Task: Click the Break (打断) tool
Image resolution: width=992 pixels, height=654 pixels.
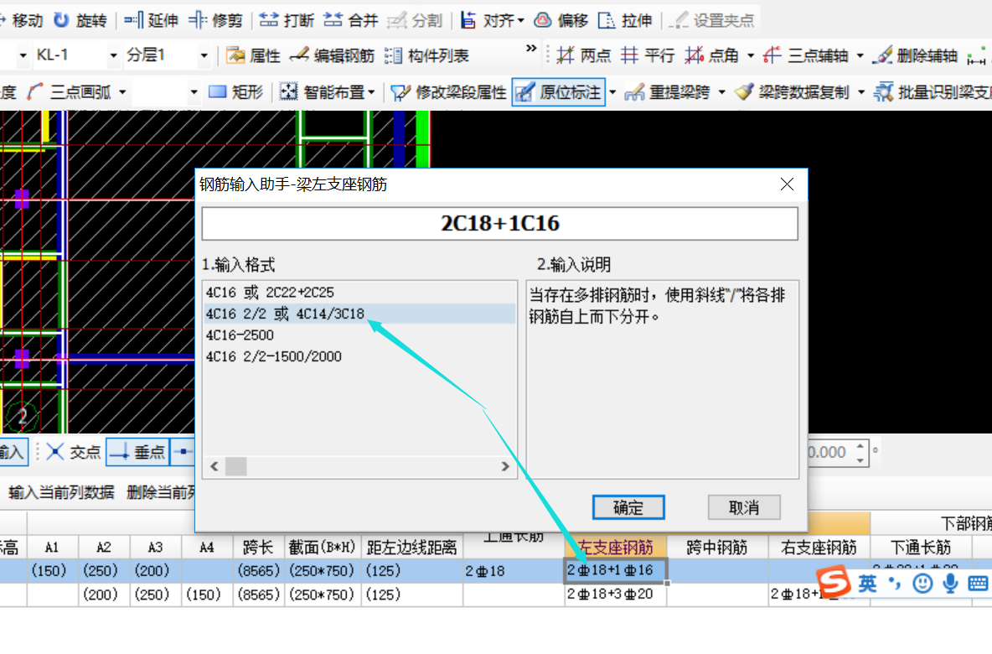Action: (287, 20)
